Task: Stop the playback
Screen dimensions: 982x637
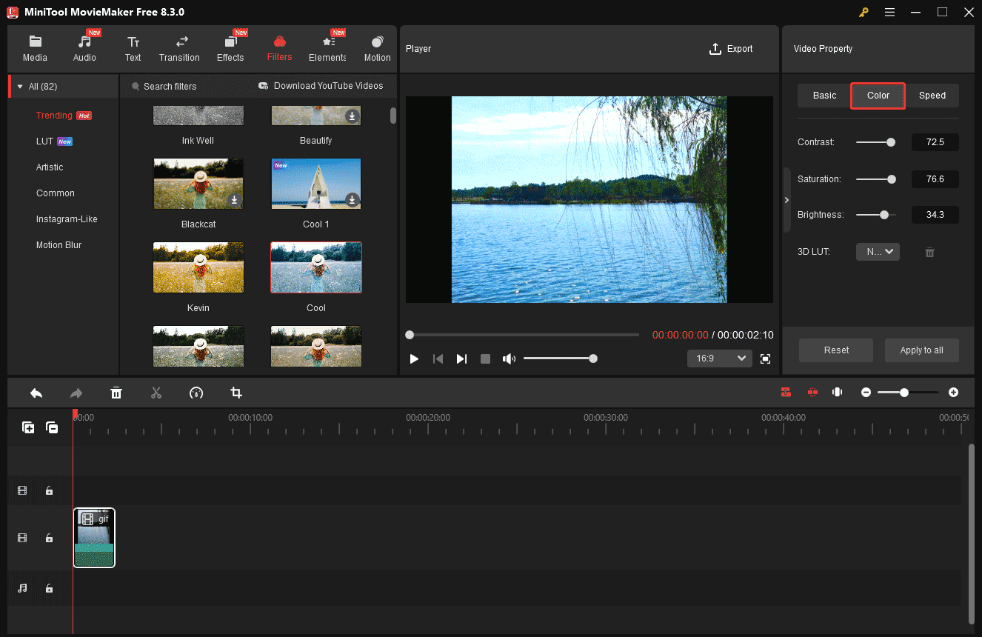Action: point(485,358)
